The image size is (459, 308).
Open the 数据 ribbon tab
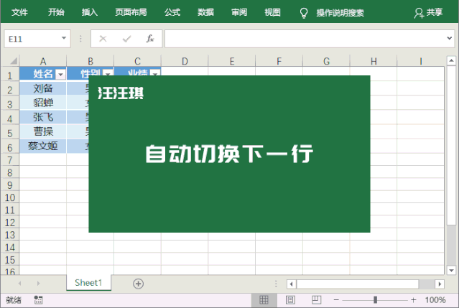(x=205, y=12)
